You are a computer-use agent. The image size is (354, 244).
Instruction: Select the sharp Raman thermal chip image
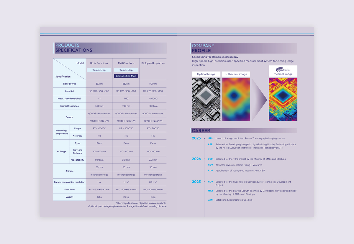283,100
